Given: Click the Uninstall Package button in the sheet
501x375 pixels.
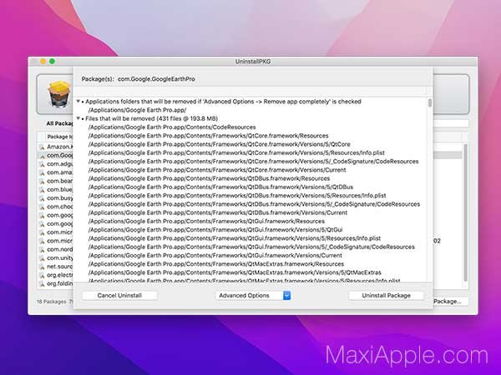Looking at the screenshot, I should click(386, 296).
